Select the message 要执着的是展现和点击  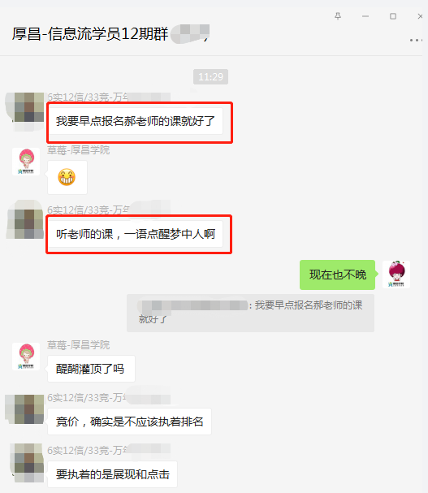point(113,474)
